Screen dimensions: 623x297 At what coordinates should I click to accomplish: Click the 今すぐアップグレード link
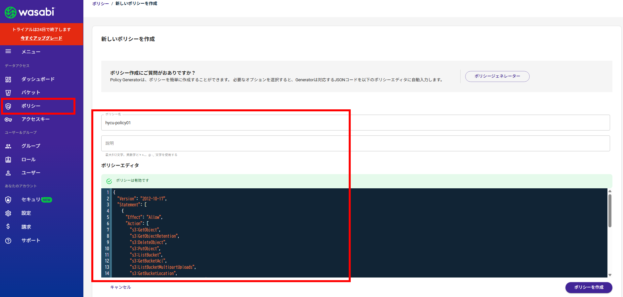pyautogui.click(x=41, y=38)
